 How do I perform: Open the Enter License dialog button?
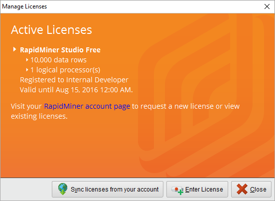pyautogui.click(x=197, y=189)
